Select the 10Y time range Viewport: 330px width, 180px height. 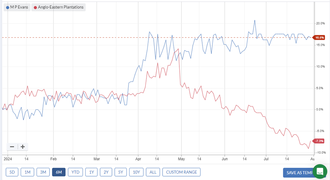136,172
